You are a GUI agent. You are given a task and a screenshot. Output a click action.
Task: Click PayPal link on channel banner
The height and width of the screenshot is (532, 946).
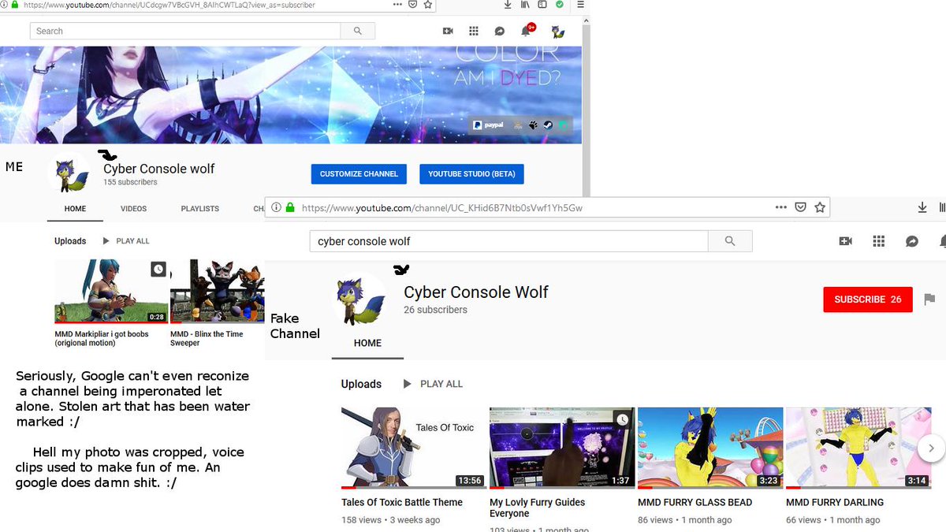point(488,125)
